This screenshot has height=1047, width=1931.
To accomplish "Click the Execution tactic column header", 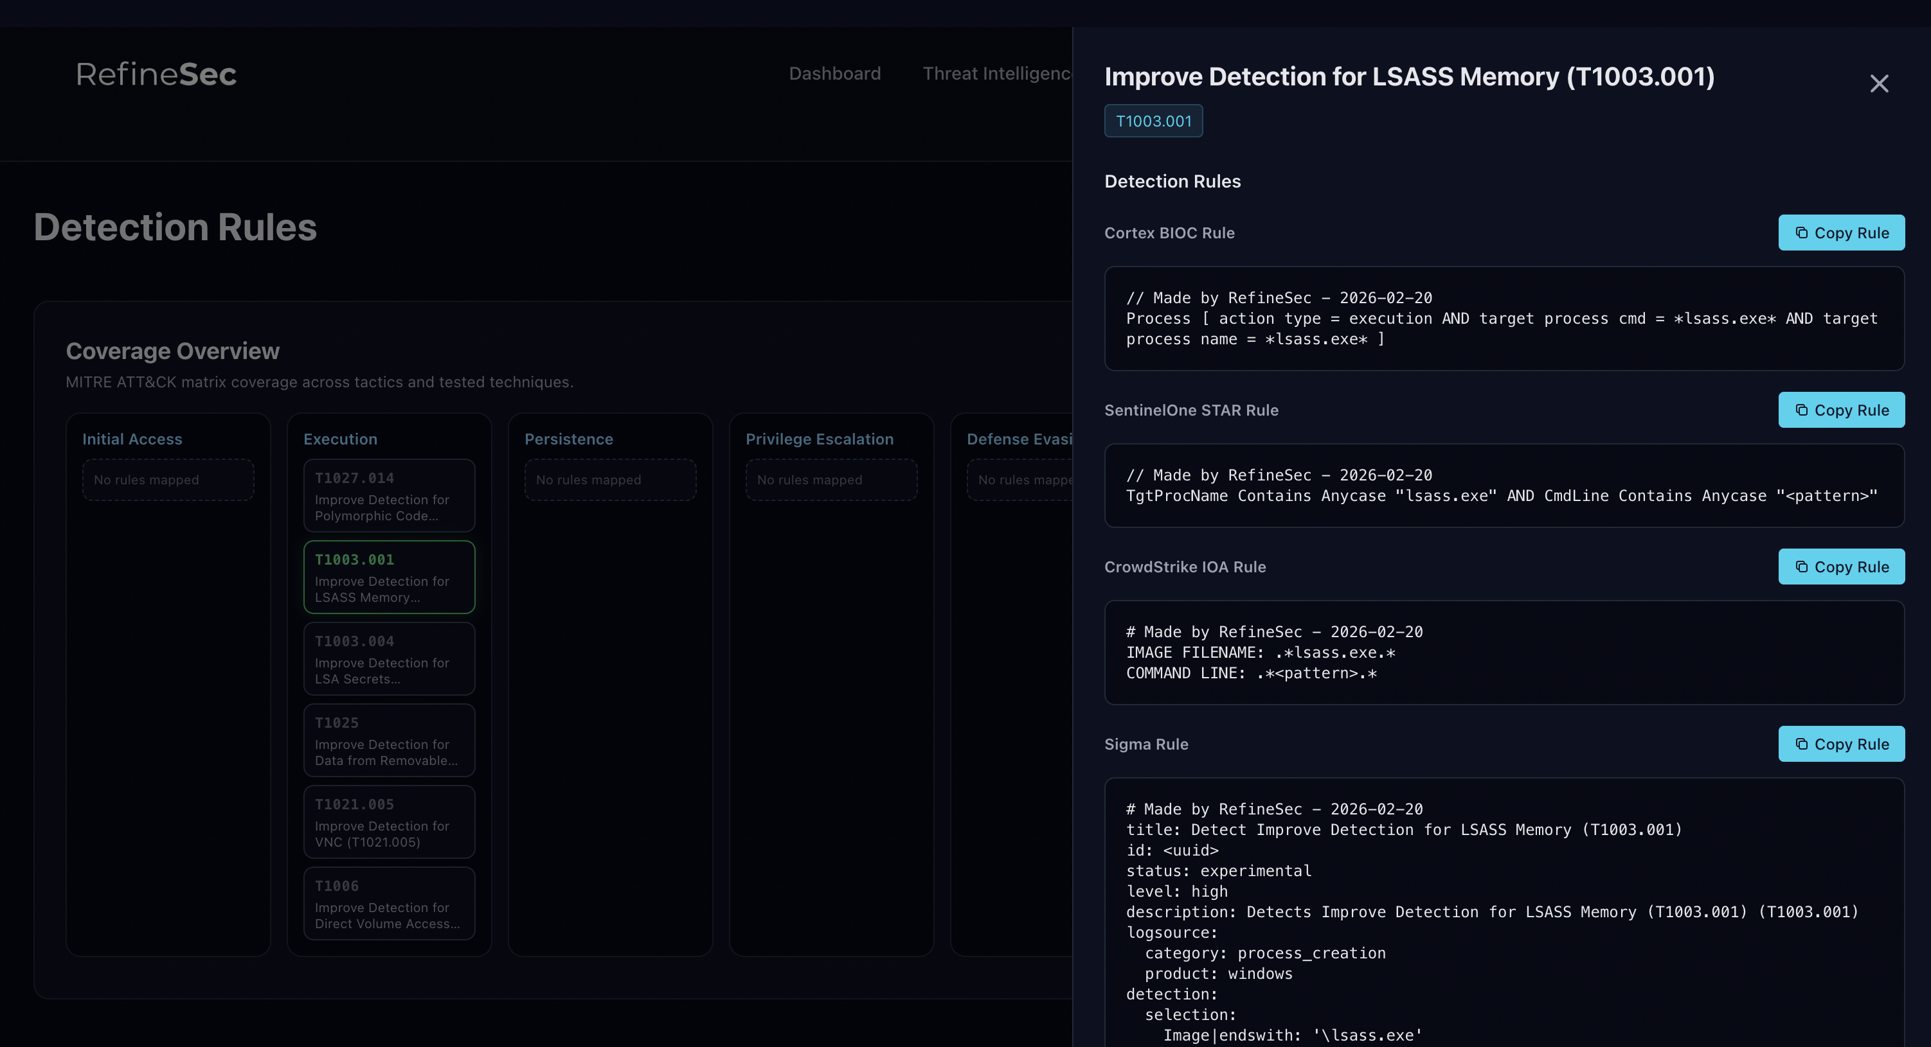I will click(x=340, y=439).
